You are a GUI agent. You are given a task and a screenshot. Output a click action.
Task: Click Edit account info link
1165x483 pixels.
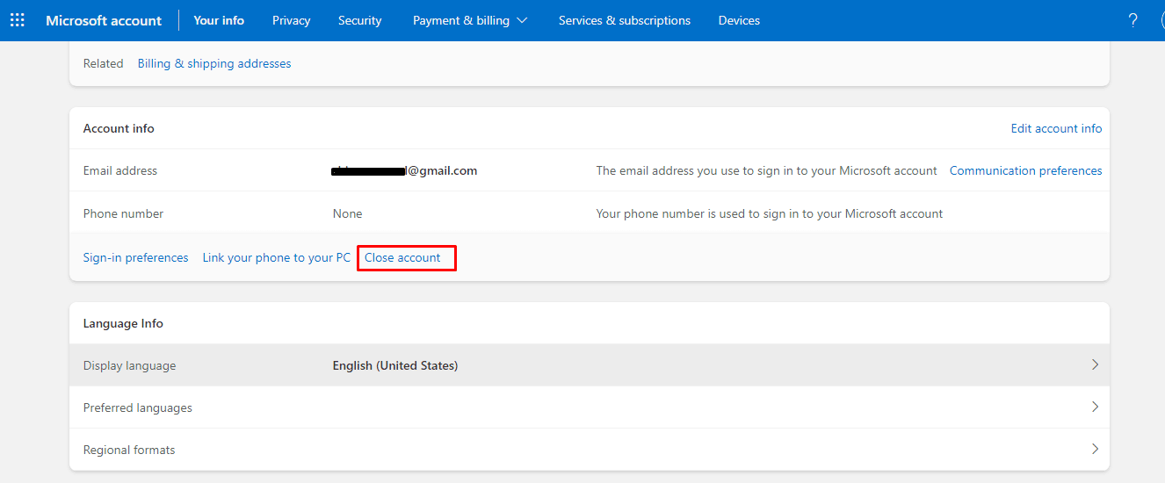coord(1056,128)
